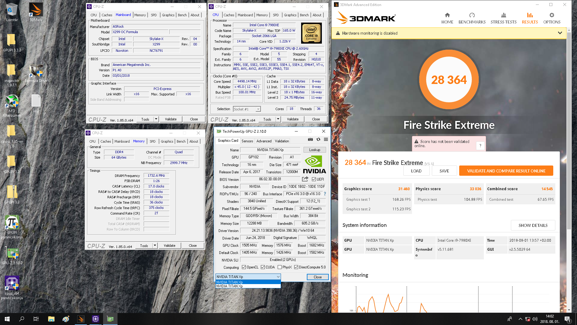Open Lomtár recycle bin on desktop
The height and width of the screenshot is (325, 577).
(x=12, y=12)
